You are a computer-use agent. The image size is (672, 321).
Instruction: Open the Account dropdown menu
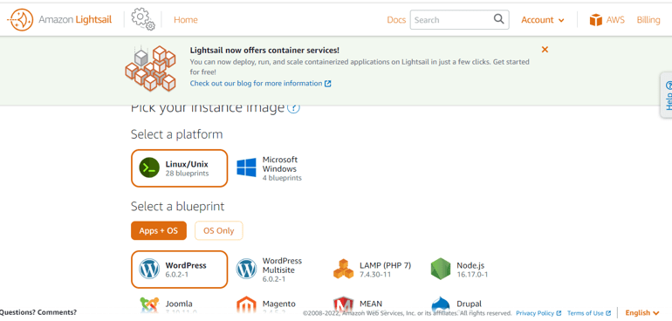[543, 20]
